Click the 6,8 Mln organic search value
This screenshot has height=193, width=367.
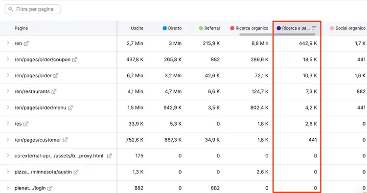260,43
